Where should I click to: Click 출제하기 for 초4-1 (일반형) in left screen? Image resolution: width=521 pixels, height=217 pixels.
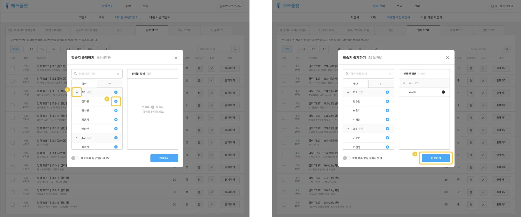pos(230,180)
